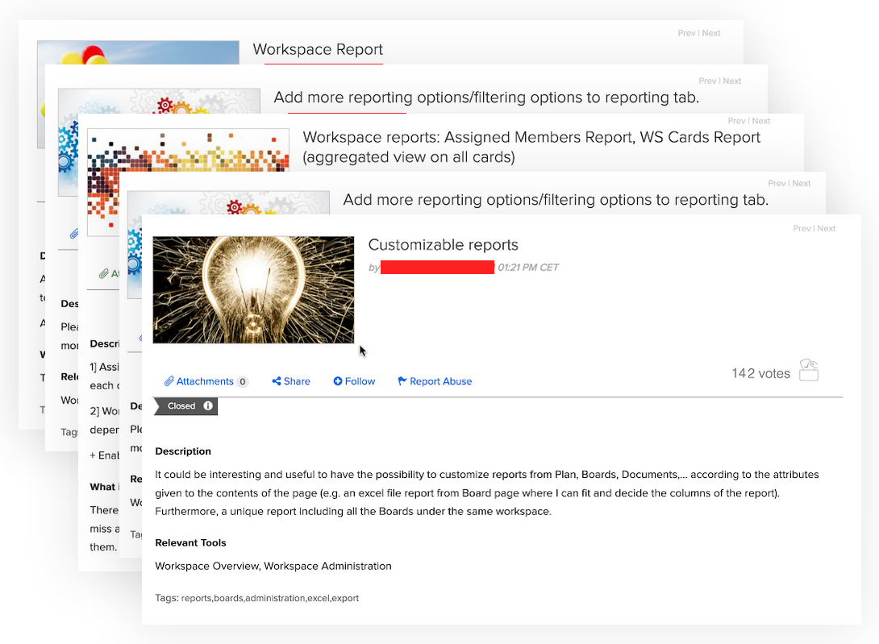This screenshot has width=879, height=644.
Task: Click the 142 votes count
Action: (760, 373)
